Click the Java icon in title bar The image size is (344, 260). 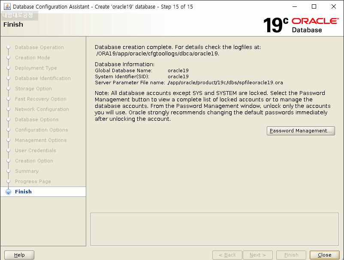[x=7, y=6]
